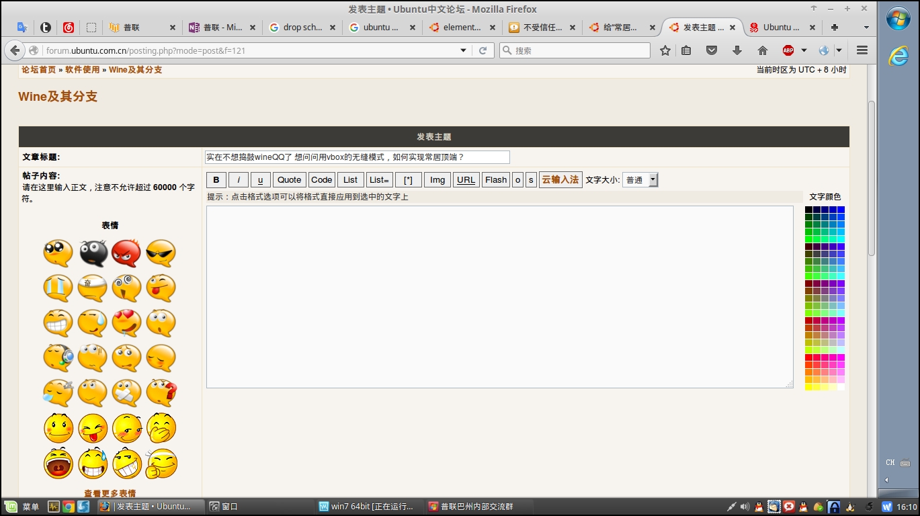Insert a URL tag

tap(466, 180)
